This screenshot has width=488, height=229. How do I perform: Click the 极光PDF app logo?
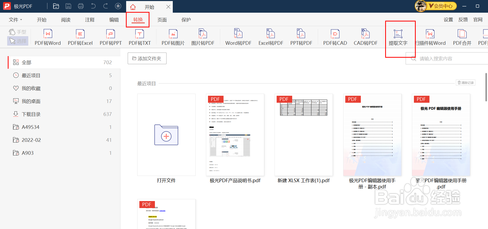[x=7, y=6]
